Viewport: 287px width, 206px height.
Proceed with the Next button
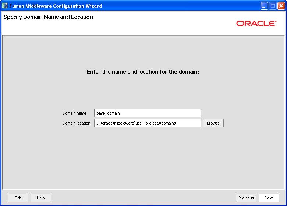tap(269, 198)
